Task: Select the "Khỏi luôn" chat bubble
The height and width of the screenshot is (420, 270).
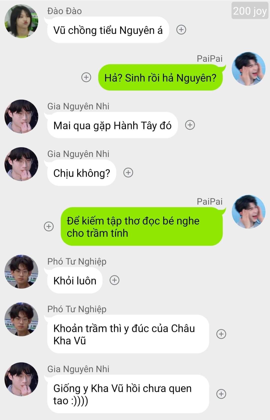Action: pyautogui.click(x=75, y=280)
